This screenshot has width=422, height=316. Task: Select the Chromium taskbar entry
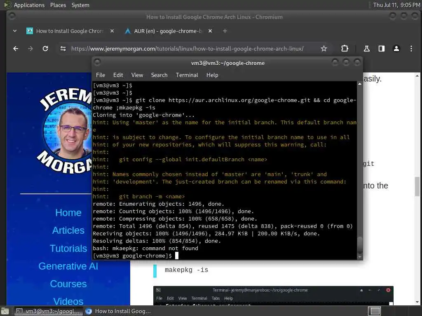118,311
